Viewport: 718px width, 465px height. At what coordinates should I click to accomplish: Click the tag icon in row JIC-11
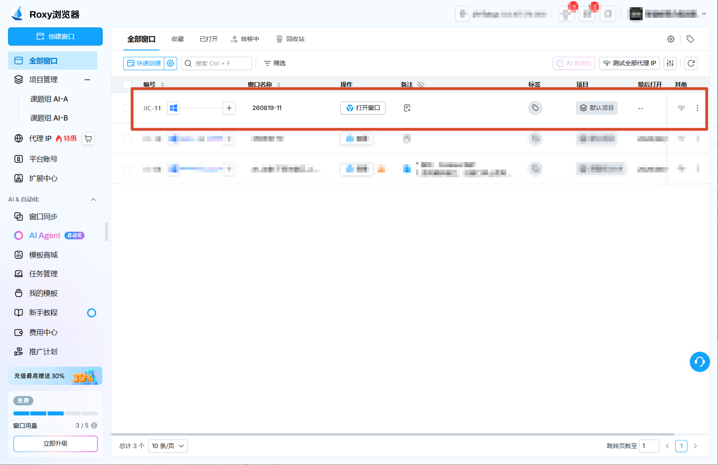pos(535,108)
